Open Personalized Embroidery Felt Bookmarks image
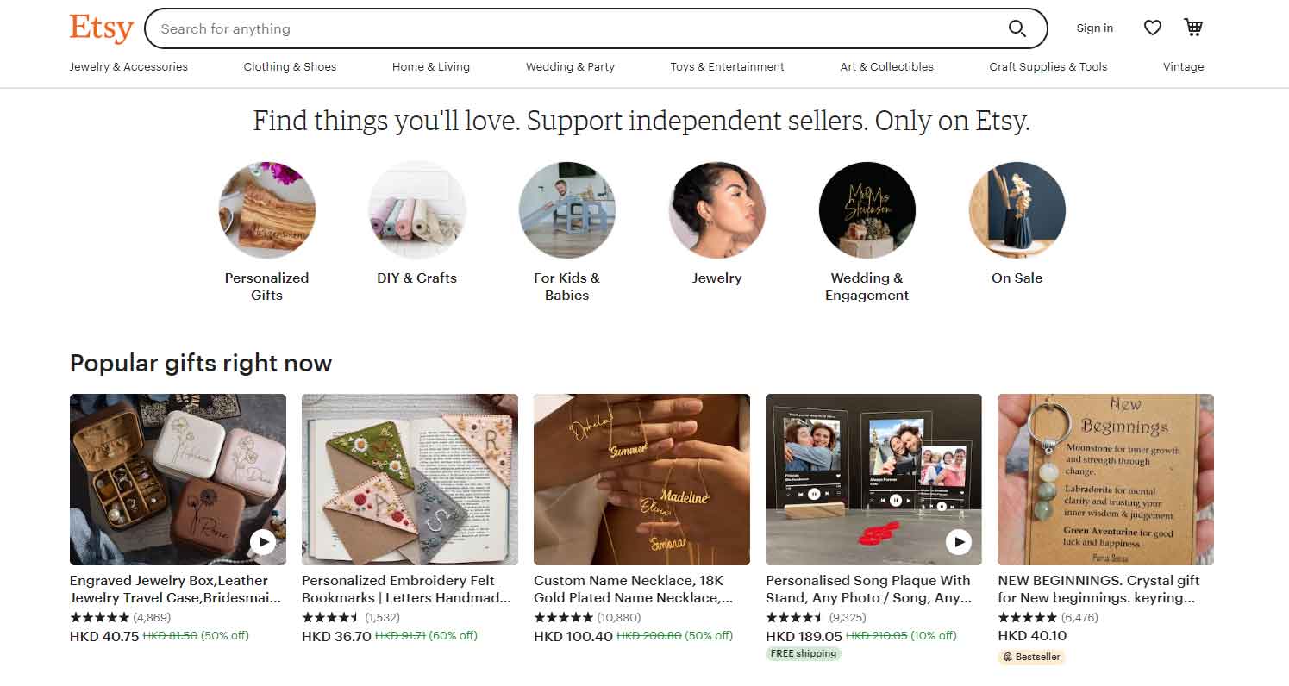Image resolution: width=1289 pixels, height=686 pixels. tap(410, 479)
